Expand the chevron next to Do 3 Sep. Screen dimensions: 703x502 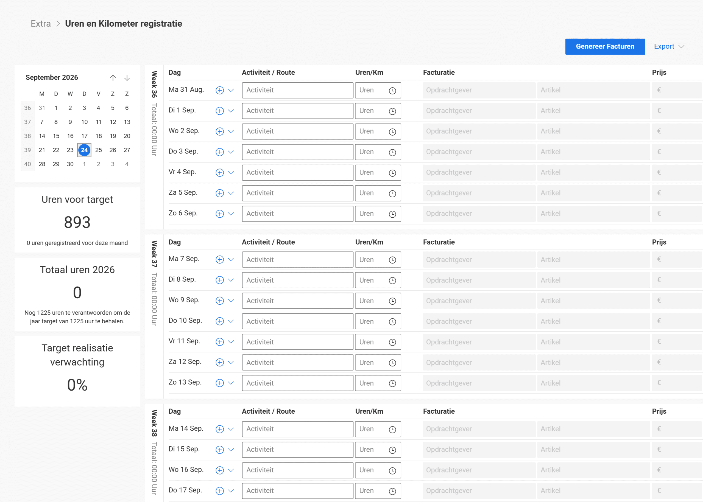coord(231,152)
